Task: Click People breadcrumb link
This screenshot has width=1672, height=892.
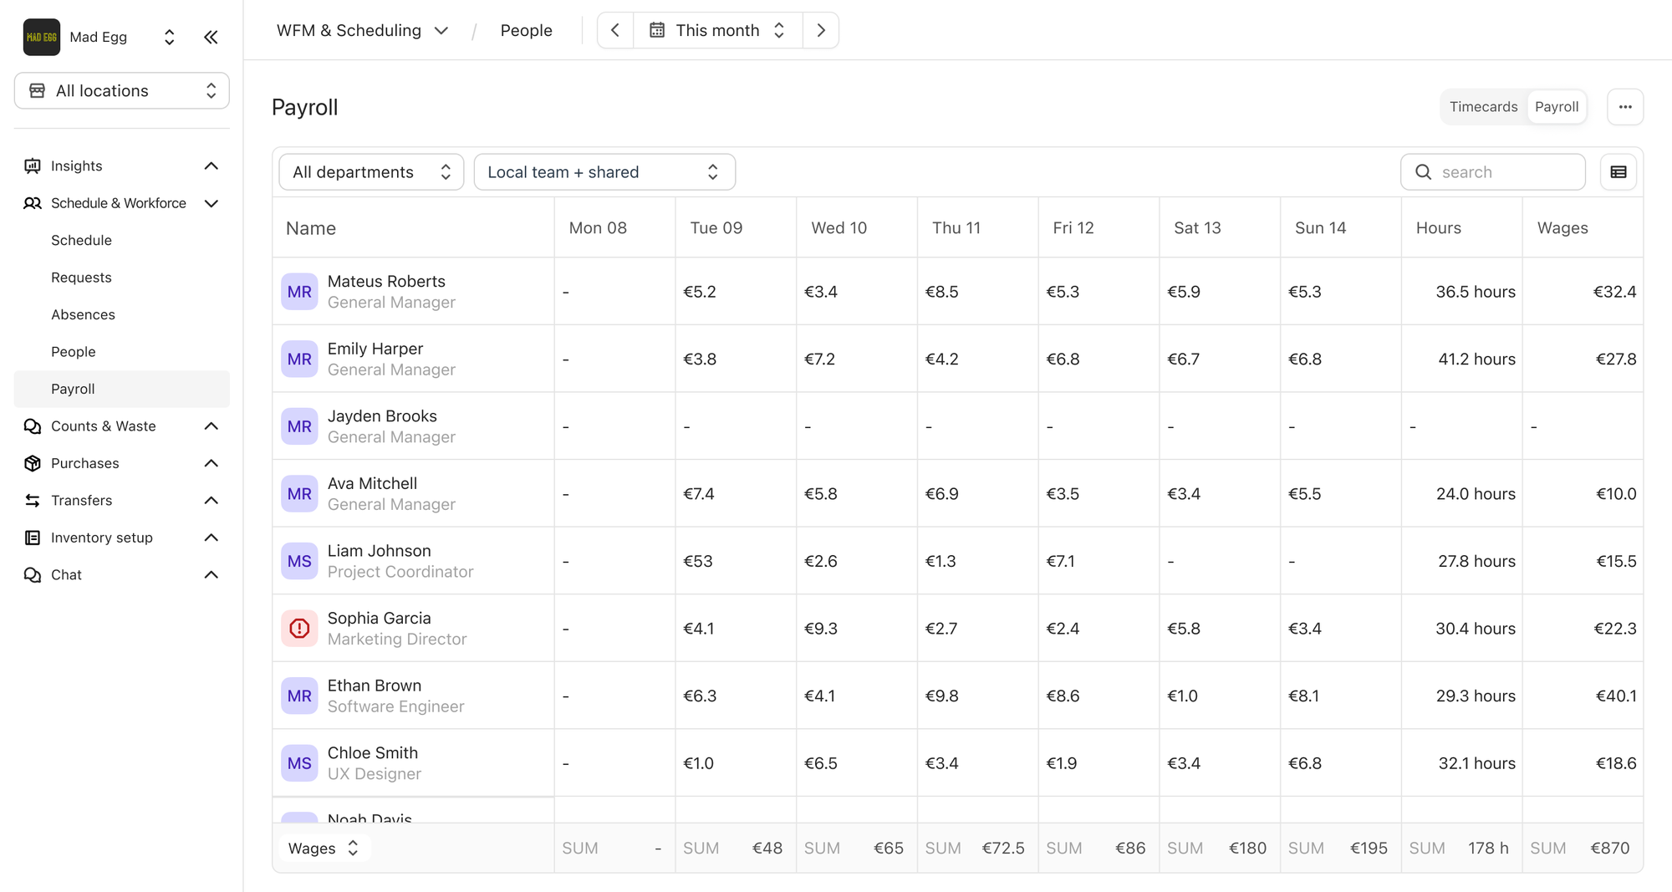Action: coord(526,30)
